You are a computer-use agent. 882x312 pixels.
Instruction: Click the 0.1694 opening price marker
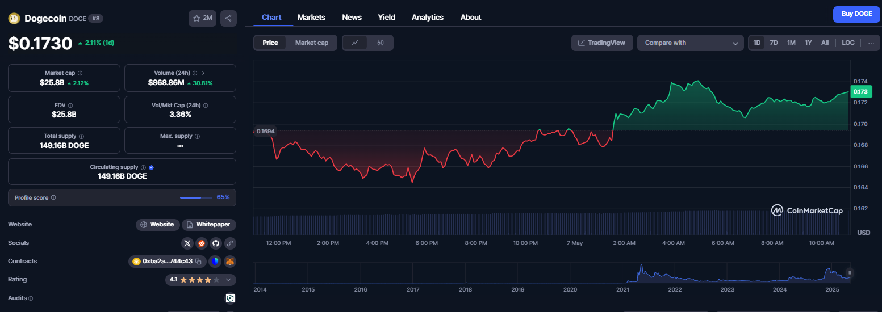tap(265, 131)
